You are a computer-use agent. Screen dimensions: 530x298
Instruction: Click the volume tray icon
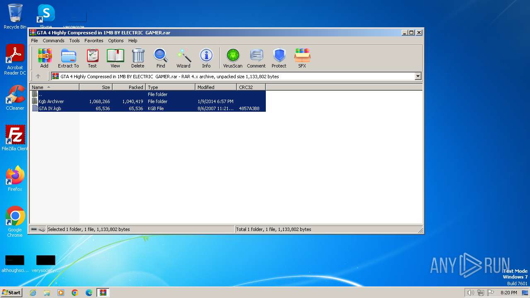point(470,293)
